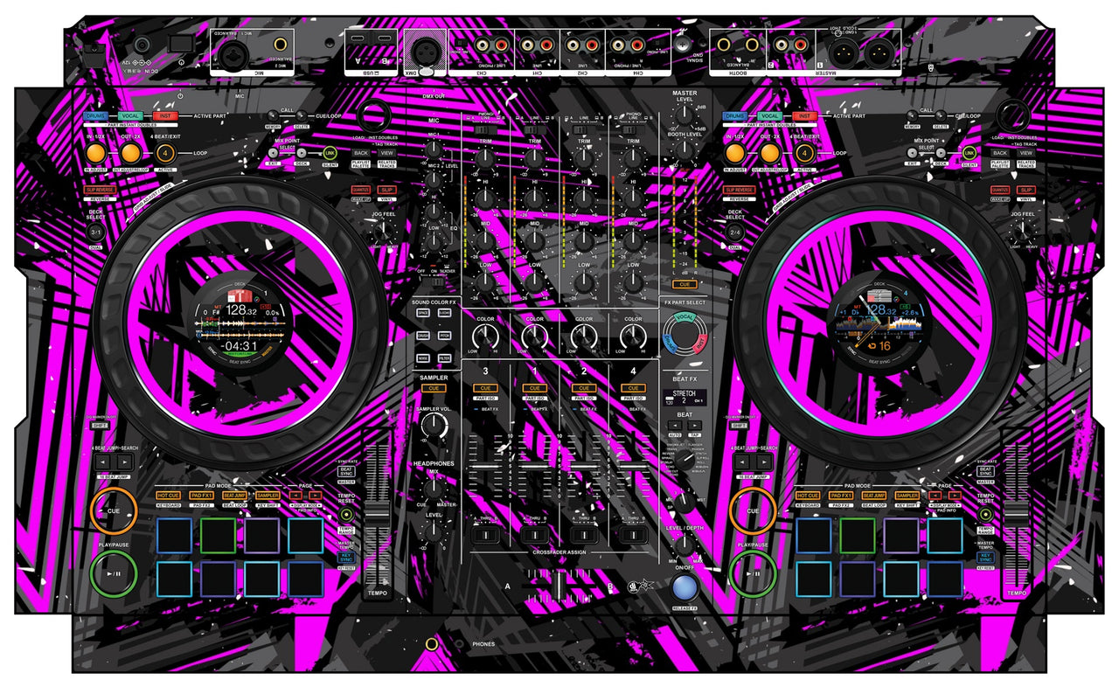This screenshot has height=680, width=1119.
Task: Activate the FILTER Sound Color FX
Action: (x=445, y=358)
